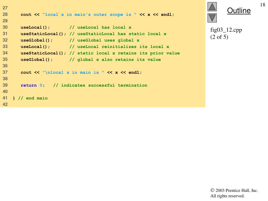Click 'endl' on line 37
The width and height of the screenshot is (268, 201).
(134, 72)
